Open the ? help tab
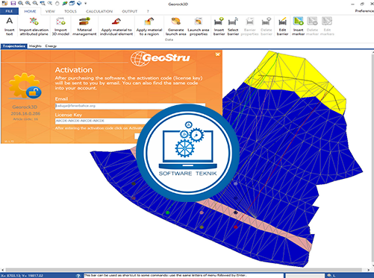 [x=148, y=11]
